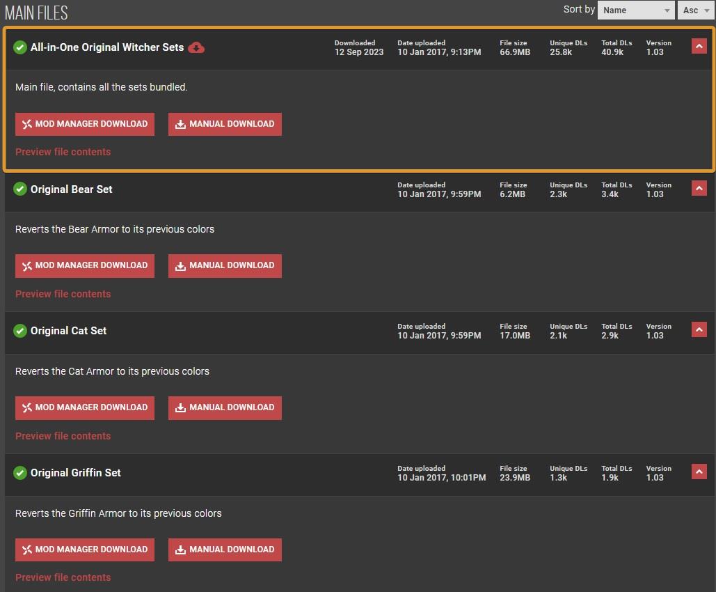Click the 23.9MB file size value
Image resolution: width=716 pixels, height=592 pixels.
tap(515, 478)
